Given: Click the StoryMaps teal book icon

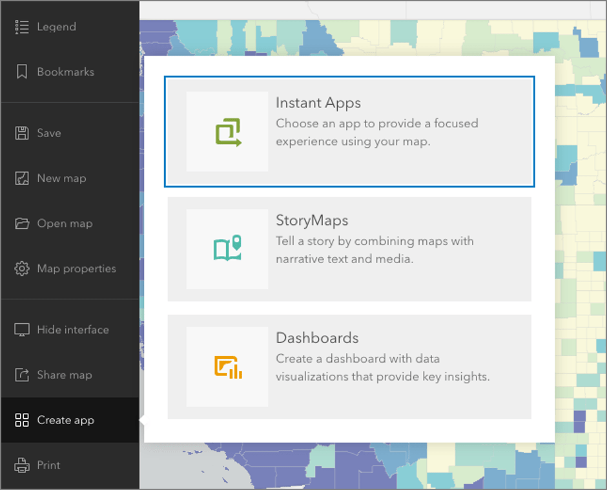Looking at the screenshot, I should [227, 249].
